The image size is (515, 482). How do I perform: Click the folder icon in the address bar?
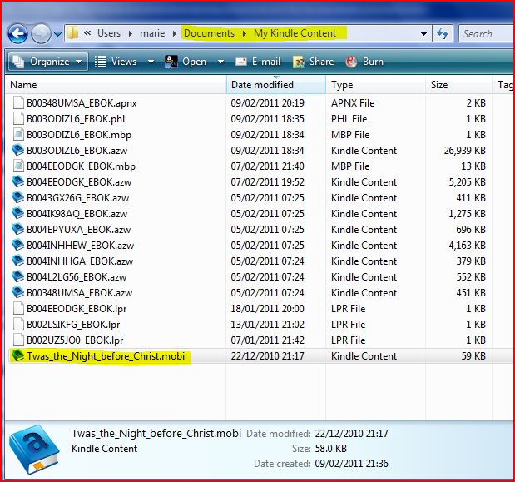point(72,33)
